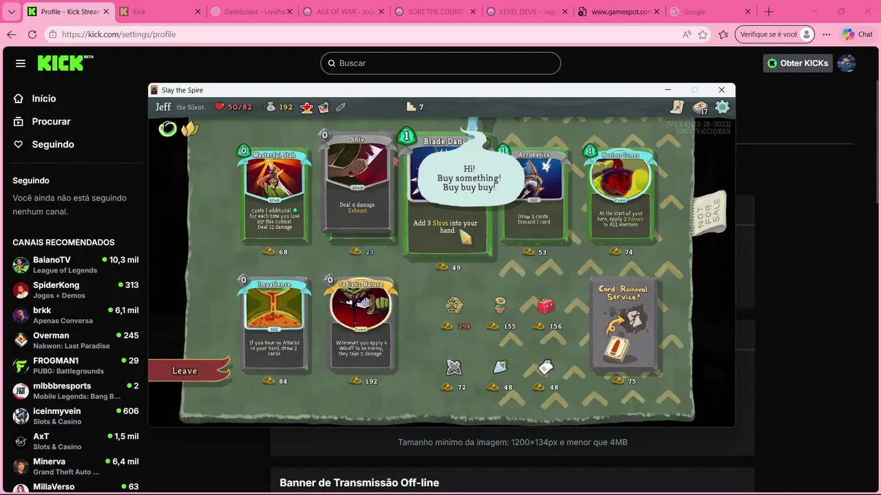
Task: Go back in browser history
Action: (11, 34)
